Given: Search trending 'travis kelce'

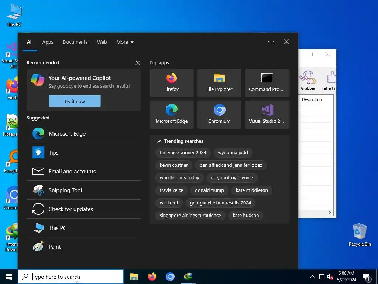Looking at the screenshot, I should click(x=171, y=190).
